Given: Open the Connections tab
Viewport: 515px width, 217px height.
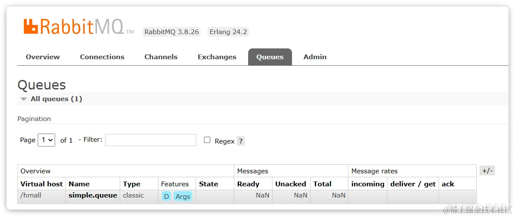Looking at the screenshot, I should pyautogui.click(x=102, y=57).
